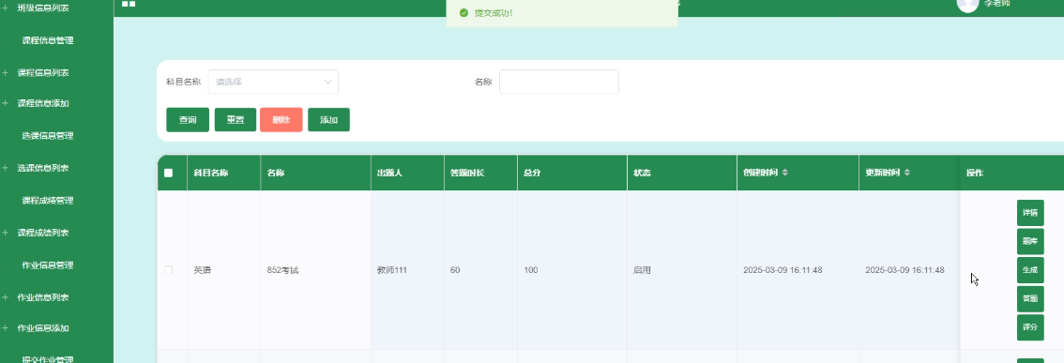
Task: Click the plus icon beside 班级信息列表
Action: 6,8
